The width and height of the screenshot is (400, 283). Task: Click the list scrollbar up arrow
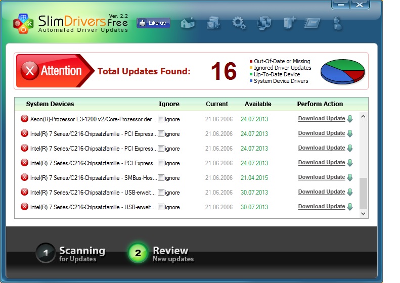(364, 117)
